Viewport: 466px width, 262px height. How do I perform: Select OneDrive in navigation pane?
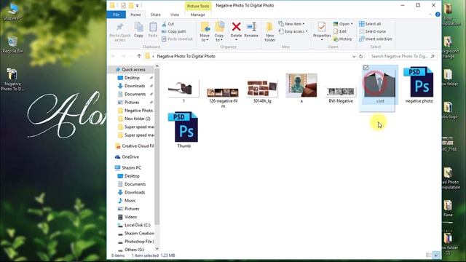point(130,157)
